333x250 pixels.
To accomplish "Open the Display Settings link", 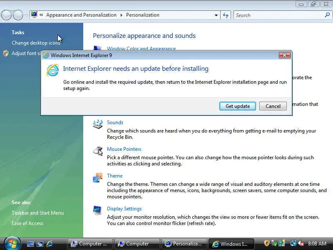I will point(124,209).
